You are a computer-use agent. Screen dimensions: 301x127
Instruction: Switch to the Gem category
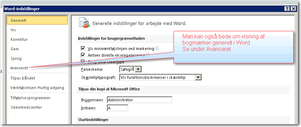[14, 49]
